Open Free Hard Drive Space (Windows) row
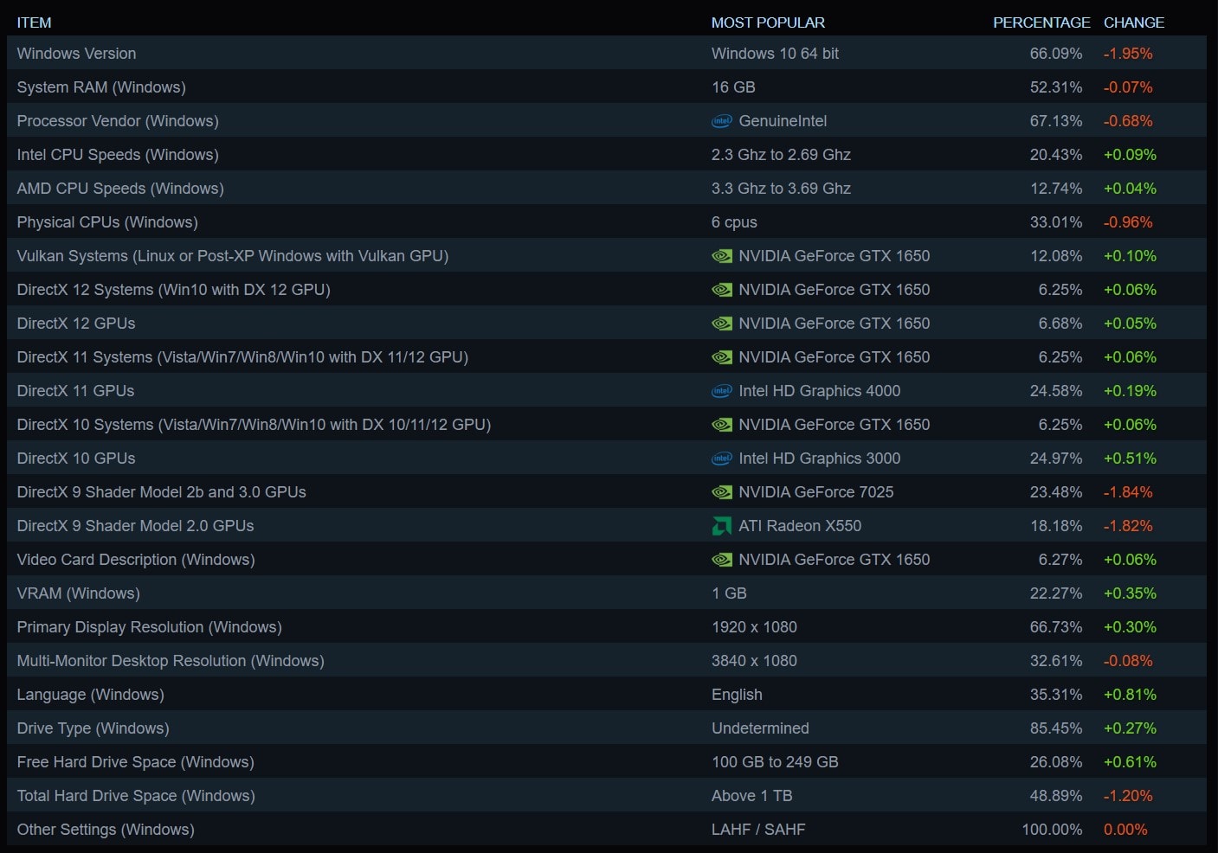 pos(607,761)
